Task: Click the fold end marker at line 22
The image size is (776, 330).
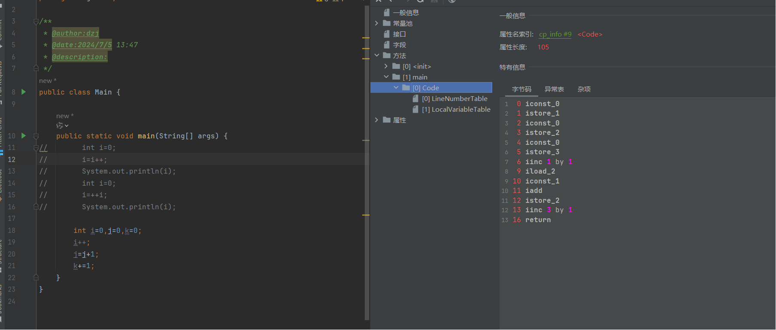Action: [x=36, y=278]
